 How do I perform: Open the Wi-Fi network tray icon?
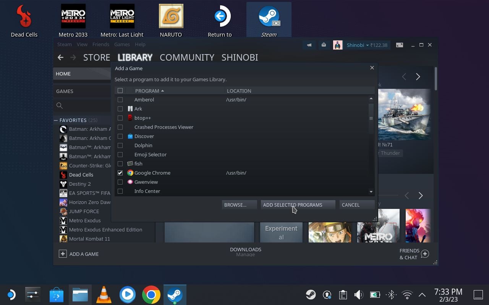click(407, 295)
